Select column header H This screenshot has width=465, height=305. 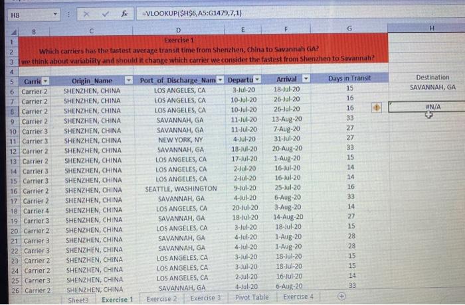[x=432, y=28]
